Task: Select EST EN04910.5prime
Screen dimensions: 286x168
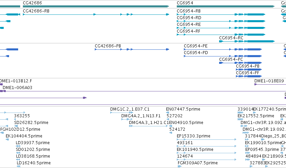Action: (x=186, y=123)
